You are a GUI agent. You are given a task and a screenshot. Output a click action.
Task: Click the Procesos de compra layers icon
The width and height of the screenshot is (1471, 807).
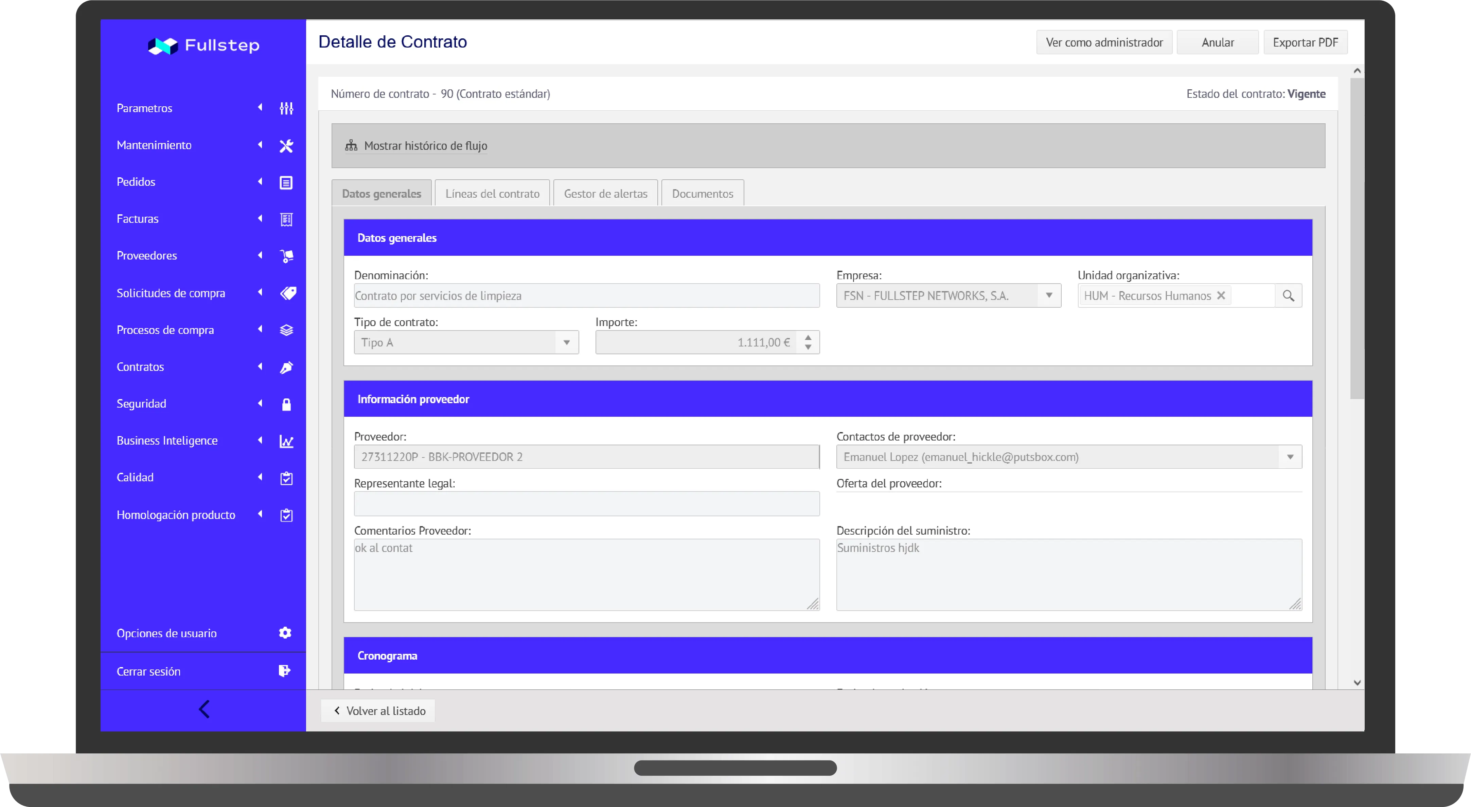[286, 330]
